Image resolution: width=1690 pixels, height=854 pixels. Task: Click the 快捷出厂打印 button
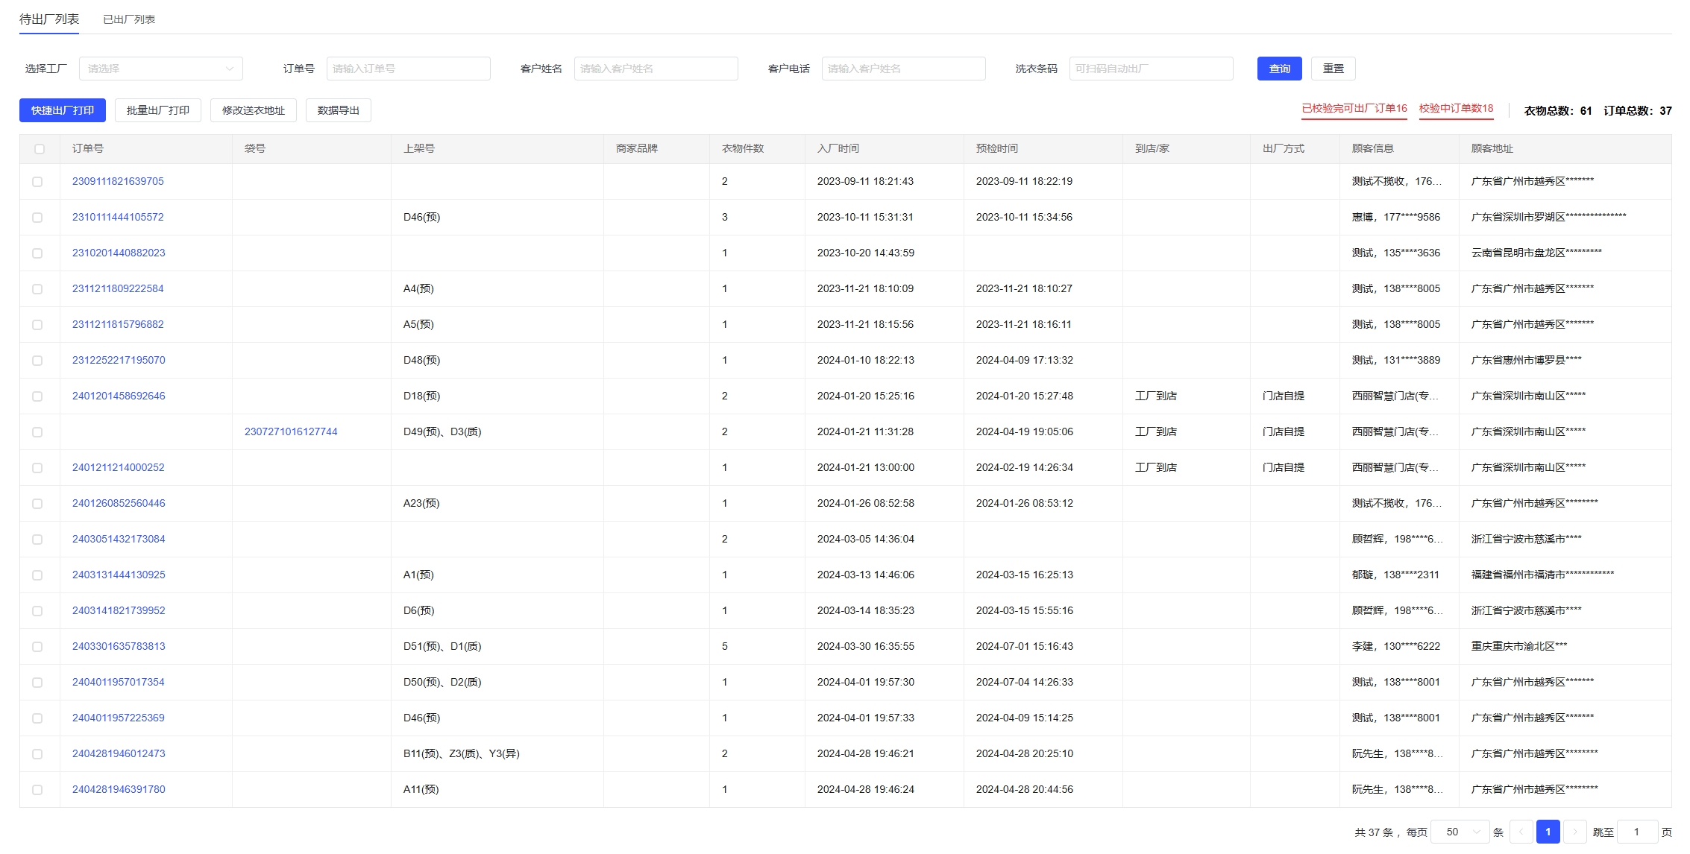[63, 110]
